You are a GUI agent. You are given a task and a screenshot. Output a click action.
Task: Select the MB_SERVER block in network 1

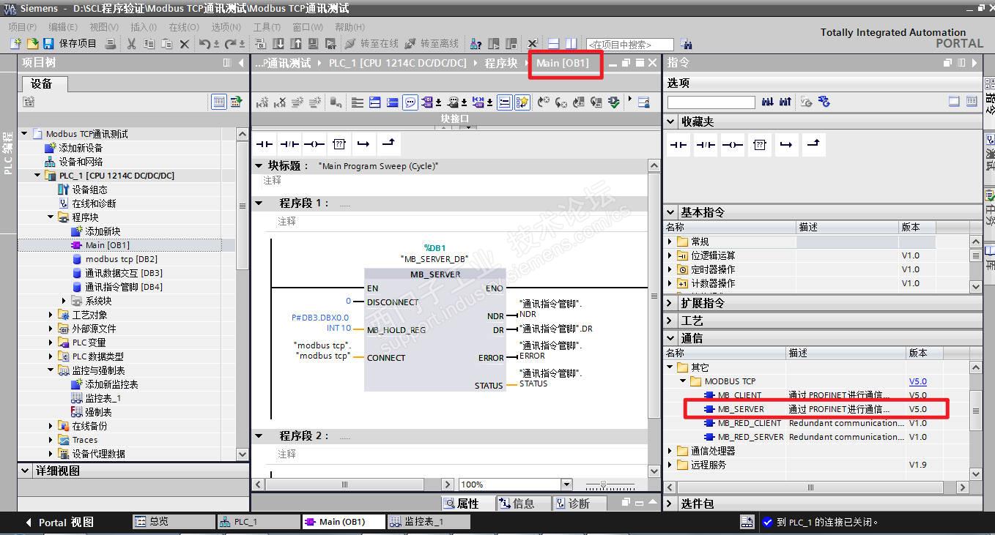tap(435, 330)
